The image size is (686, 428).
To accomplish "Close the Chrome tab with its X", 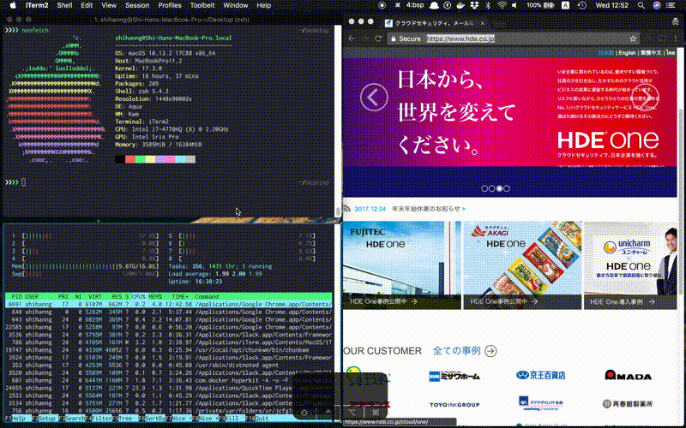I will [x=482, y=23].
